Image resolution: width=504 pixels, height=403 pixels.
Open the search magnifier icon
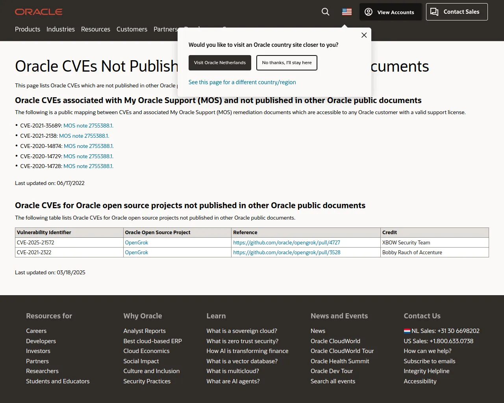pos(326,12)
